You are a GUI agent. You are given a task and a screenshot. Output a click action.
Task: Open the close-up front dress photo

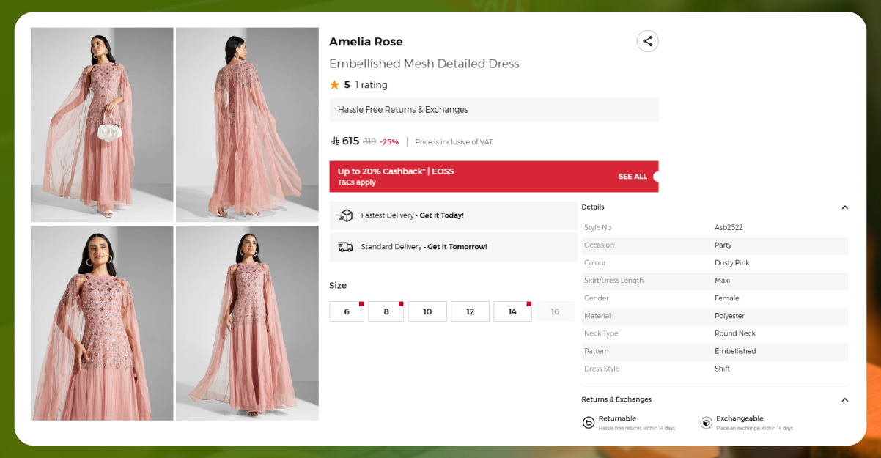click(x=102, y=323)
